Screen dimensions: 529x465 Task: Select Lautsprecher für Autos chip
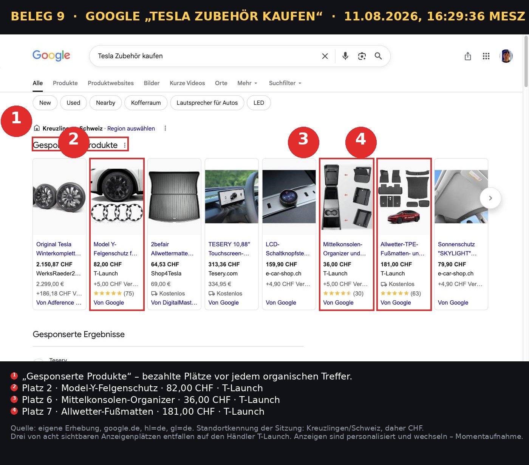[x=207, y=103]
